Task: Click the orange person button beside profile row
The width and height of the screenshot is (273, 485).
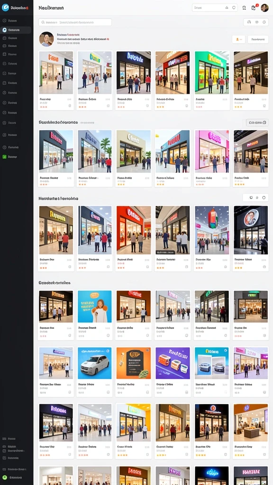Action: 239,39
